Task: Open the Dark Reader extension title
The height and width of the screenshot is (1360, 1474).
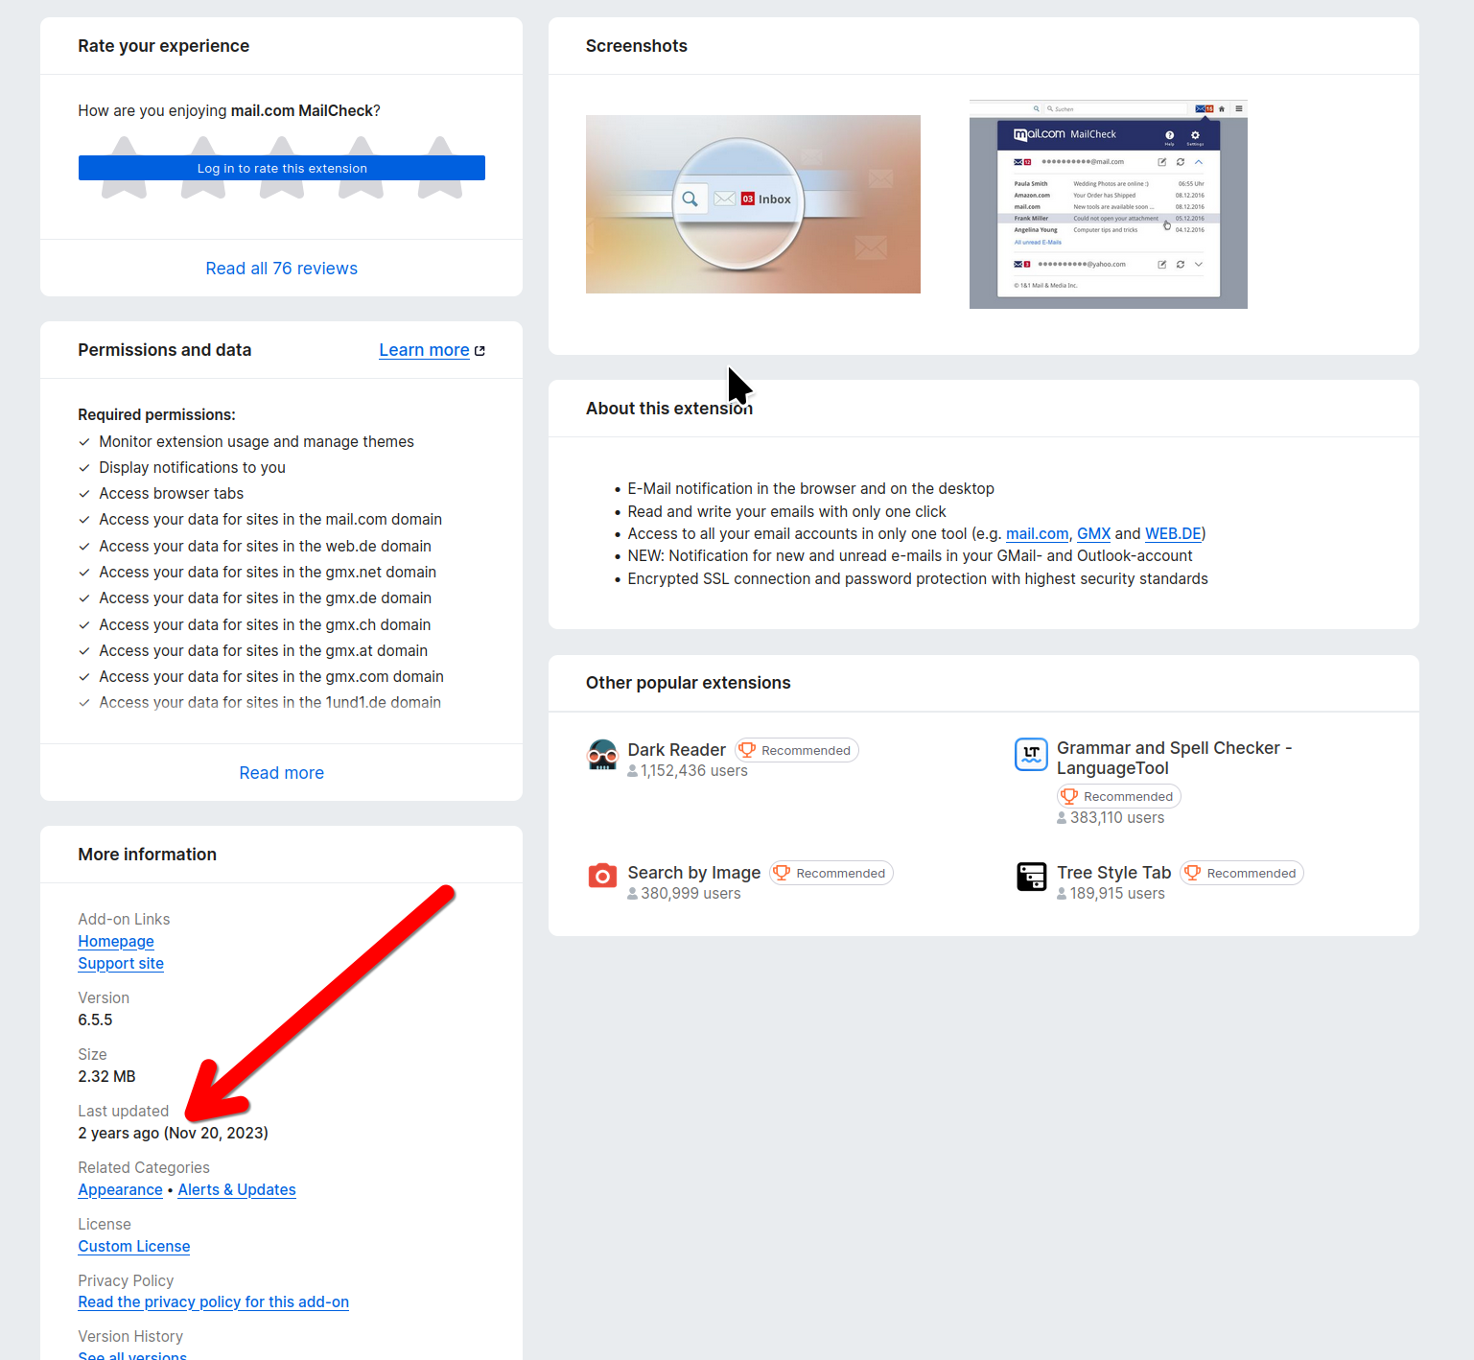Action: pyautogui.click(x=677, y=750)
